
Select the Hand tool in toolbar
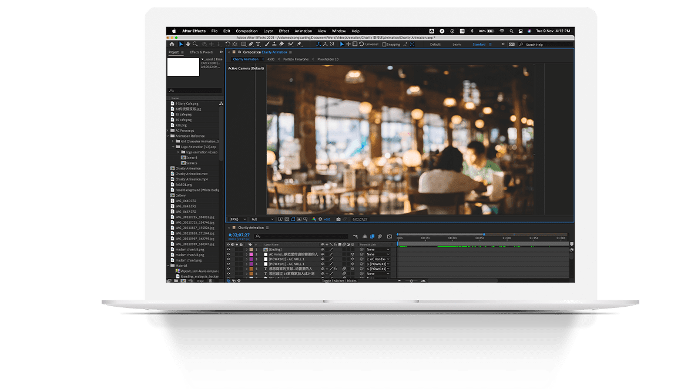click(188, 44)
